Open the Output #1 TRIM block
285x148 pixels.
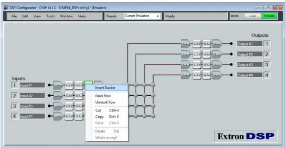point(186,44)
